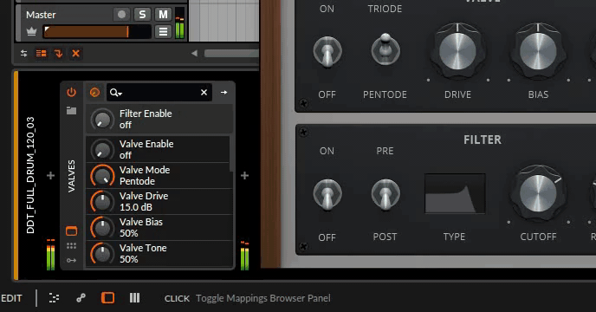Screen dimensions: 596x312
Task: Click the DRIVE knob in Valve section
Action: pos(457,51)
